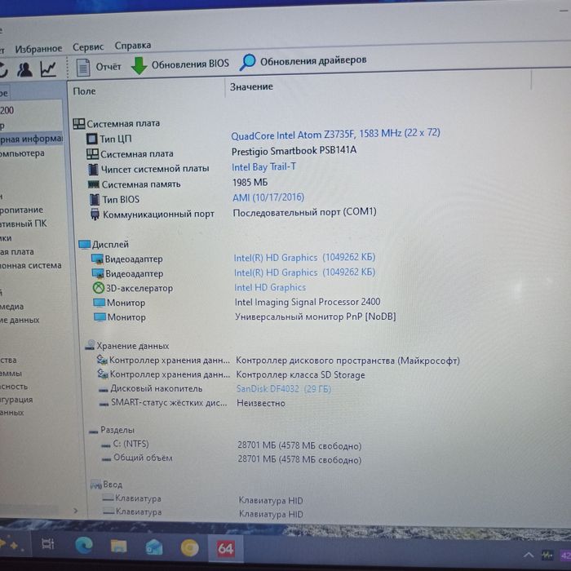Select ая плата sidebar tree item
The width and height of the screenshot is (571, 571).
pos(17,251)
